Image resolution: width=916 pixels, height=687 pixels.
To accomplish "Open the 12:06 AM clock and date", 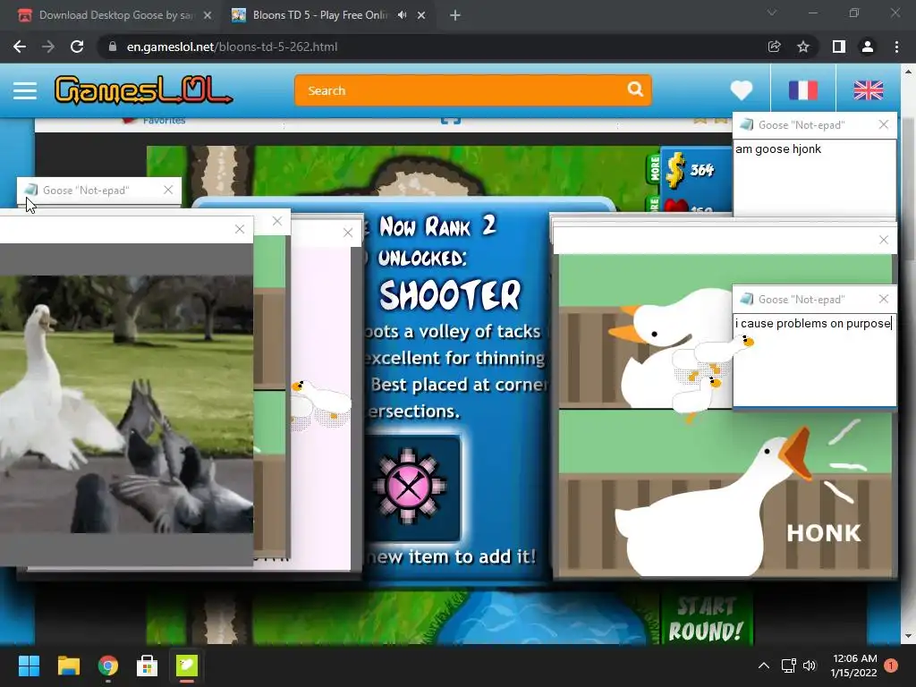I will click(854, 666).
